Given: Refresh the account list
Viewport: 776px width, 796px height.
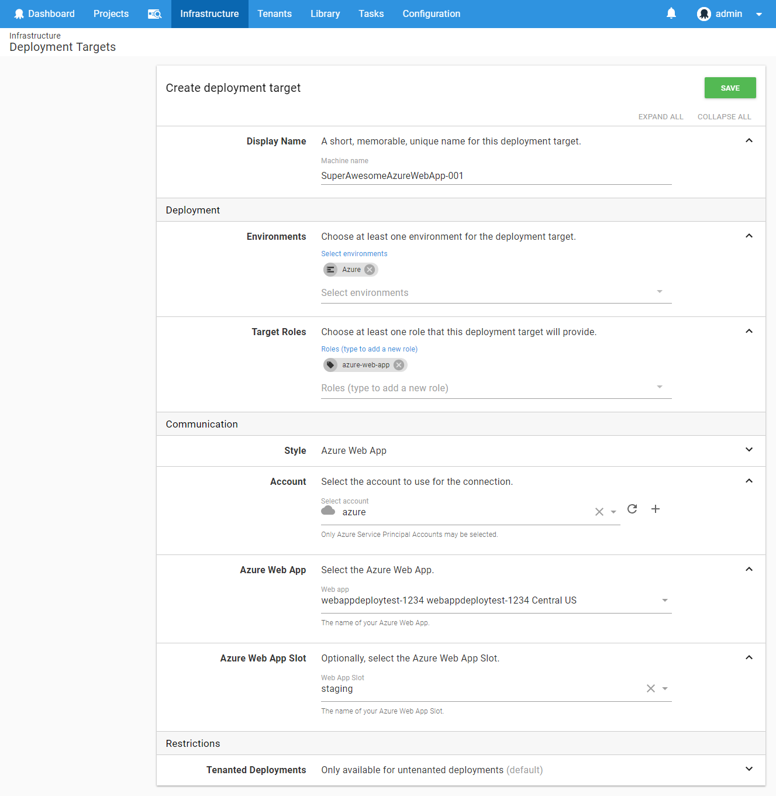Looking at the screenshot, I should pyautogui.click(x=632, y=509).
